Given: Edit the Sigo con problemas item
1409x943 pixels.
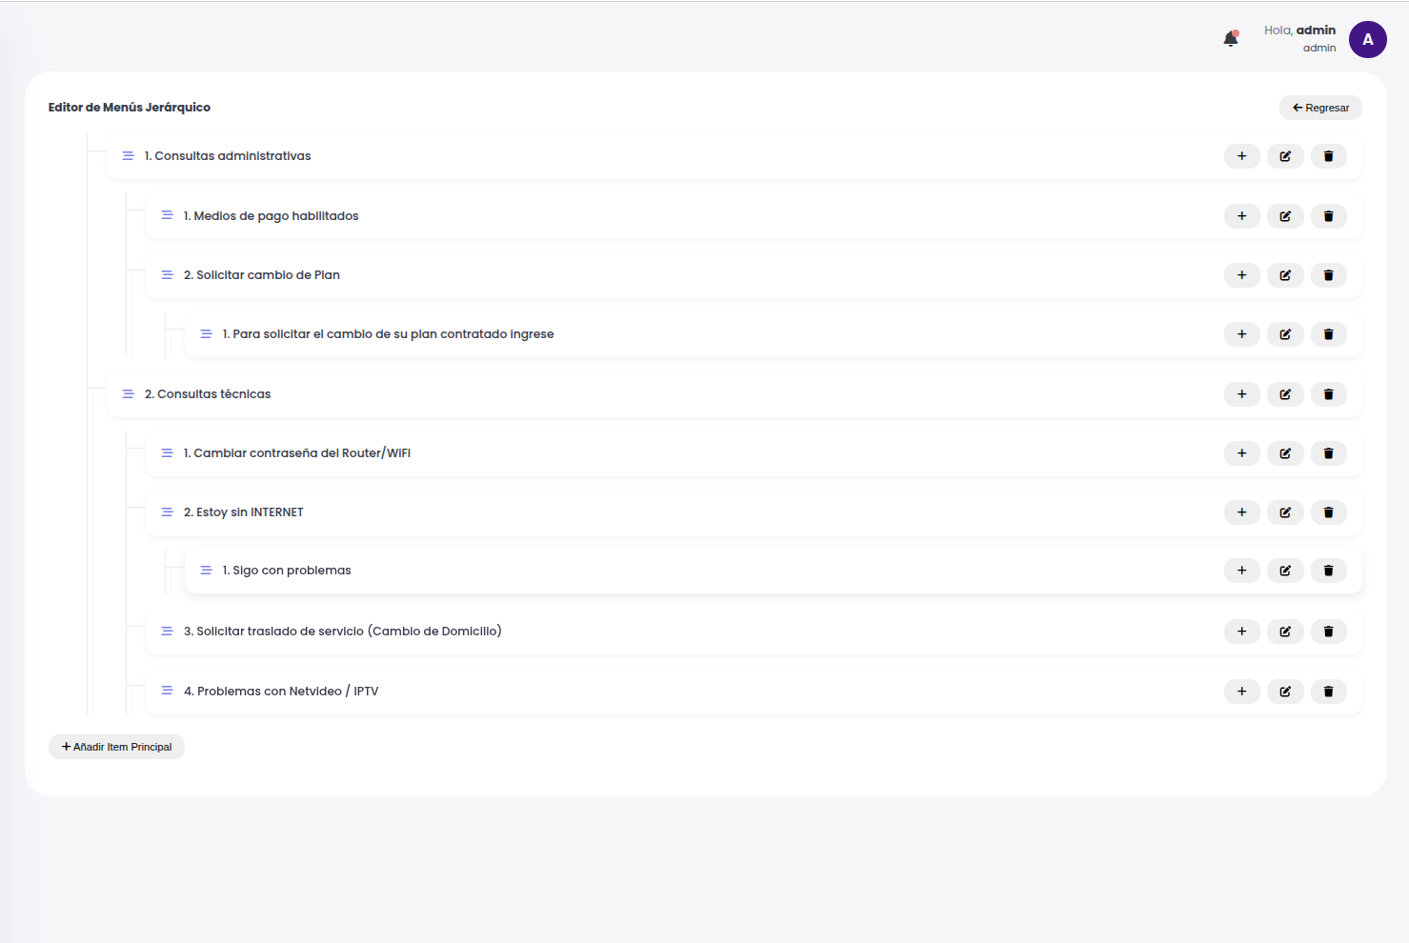Looking at the screenshot, I should coord(1284,571).
